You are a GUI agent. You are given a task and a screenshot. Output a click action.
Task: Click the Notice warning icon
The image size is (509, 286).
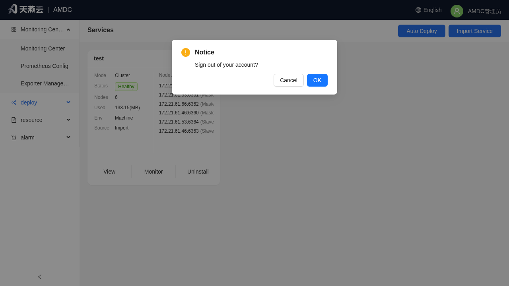186,52
